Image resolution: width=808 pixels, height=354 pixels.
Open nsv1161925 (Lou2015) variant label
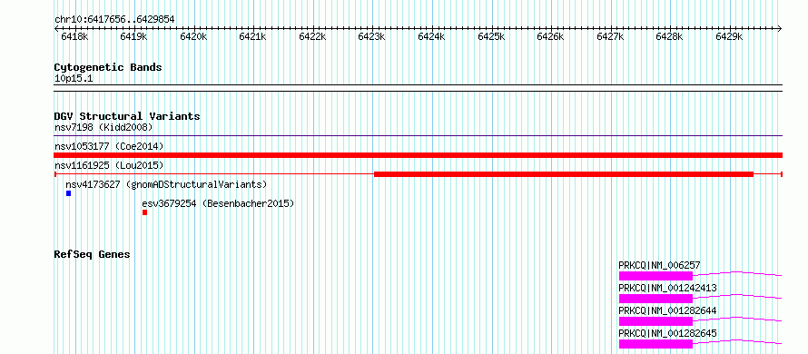click(x=109, y=165)
